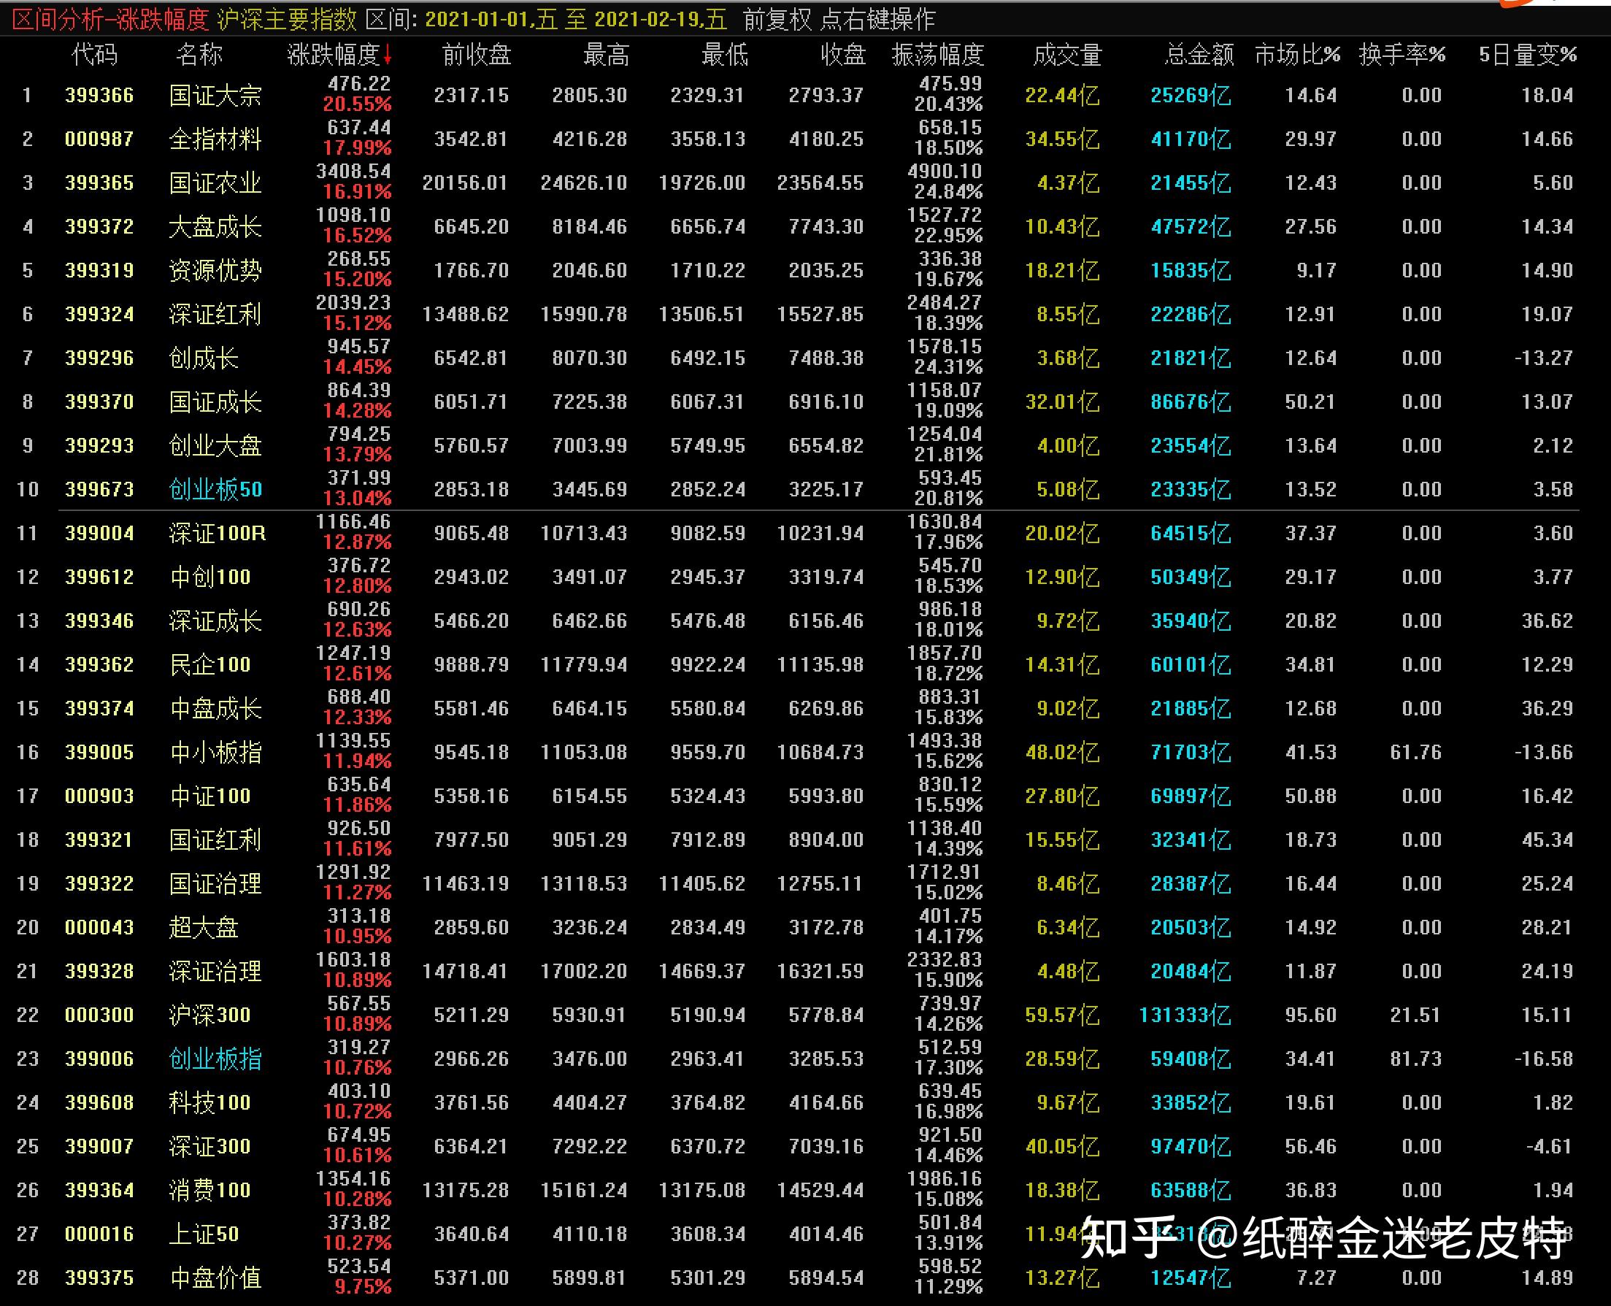Viewport: 1611px width, 1306px height.
Task: Click code 399322 for 国证治理
Action: coord(99,883)
